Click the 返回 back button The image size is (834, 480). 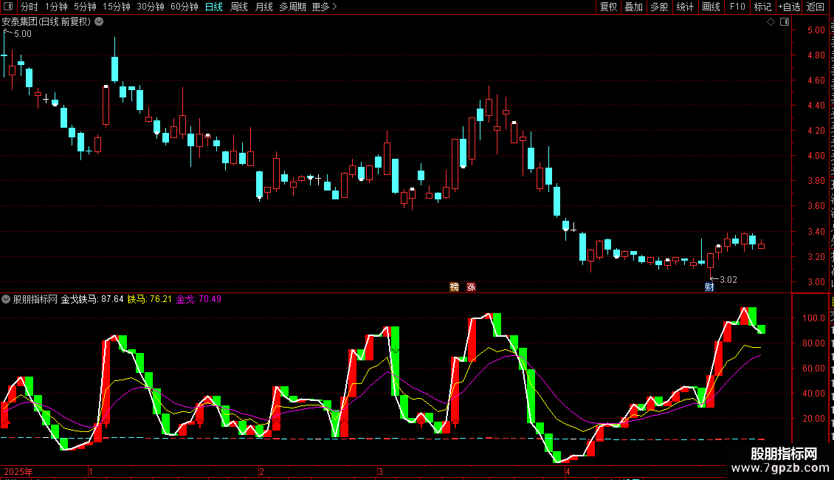[816, 7]
